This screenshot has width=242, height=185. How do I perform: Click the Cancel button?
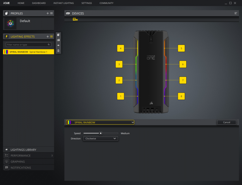(x=226, y=122)
